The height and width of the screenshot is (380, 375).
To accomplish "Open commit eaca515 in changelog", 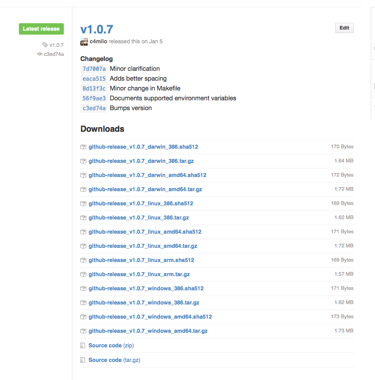I will point(94,79).
